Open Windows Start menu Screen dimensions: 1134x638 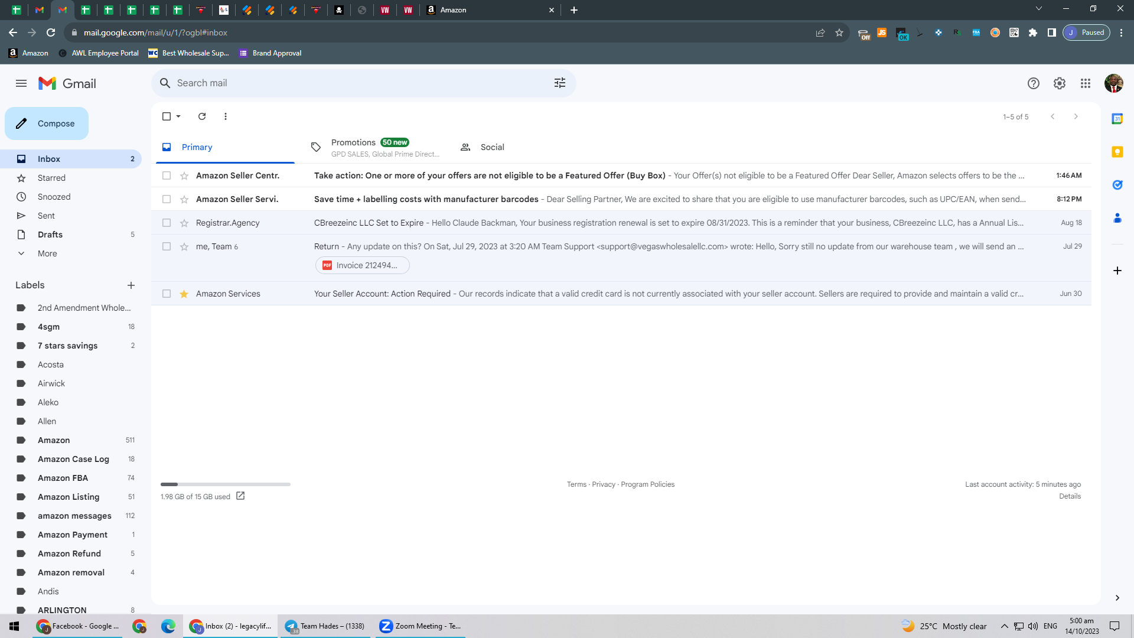(14, 626)
